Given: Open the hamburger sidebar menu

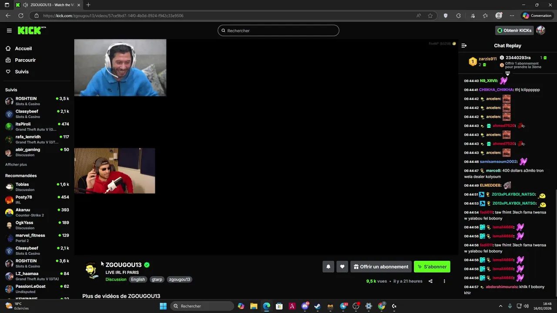Looking at the screenshot, I should pyautogui.click(x=9, y=30).
